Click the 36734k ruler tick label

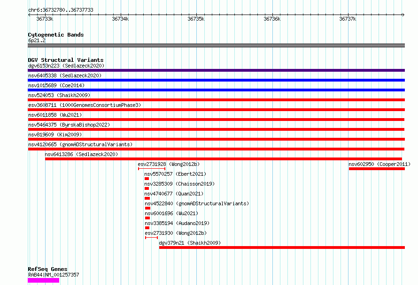click(120, 19)
